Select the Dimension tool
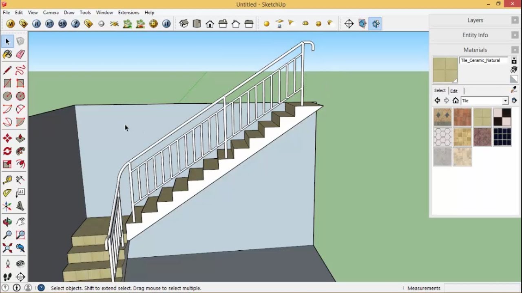The height and width of the screenshot is (293, 522). tap(20, 180)
